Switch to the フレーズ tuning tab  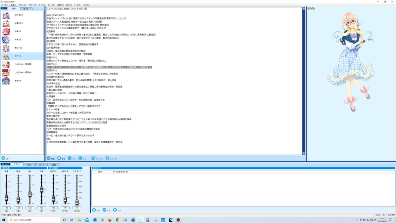tap(41, 165)
